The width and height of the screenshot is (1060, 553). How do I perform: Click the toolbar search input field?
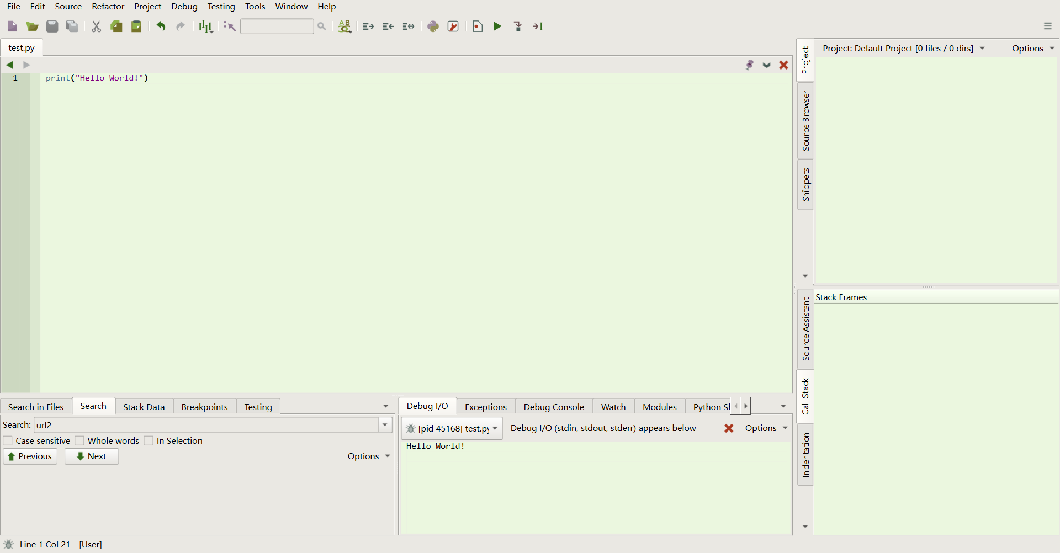click(277, 26)
